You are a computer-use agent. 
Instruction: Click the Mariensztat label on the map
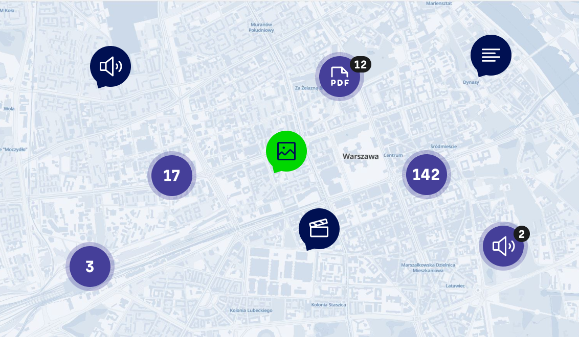point(440,4)
